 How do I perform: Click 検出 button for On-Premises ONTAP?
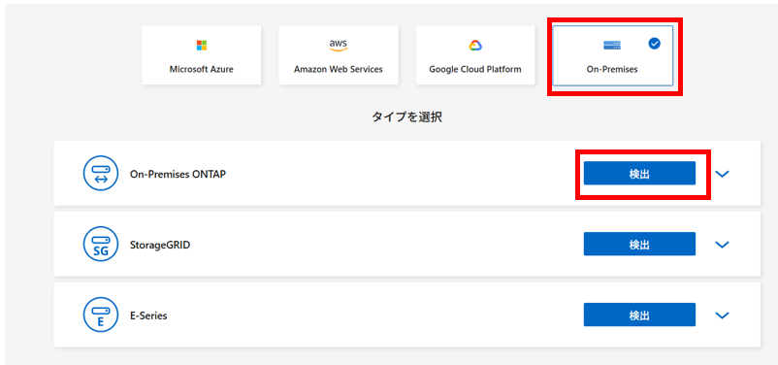639,174
